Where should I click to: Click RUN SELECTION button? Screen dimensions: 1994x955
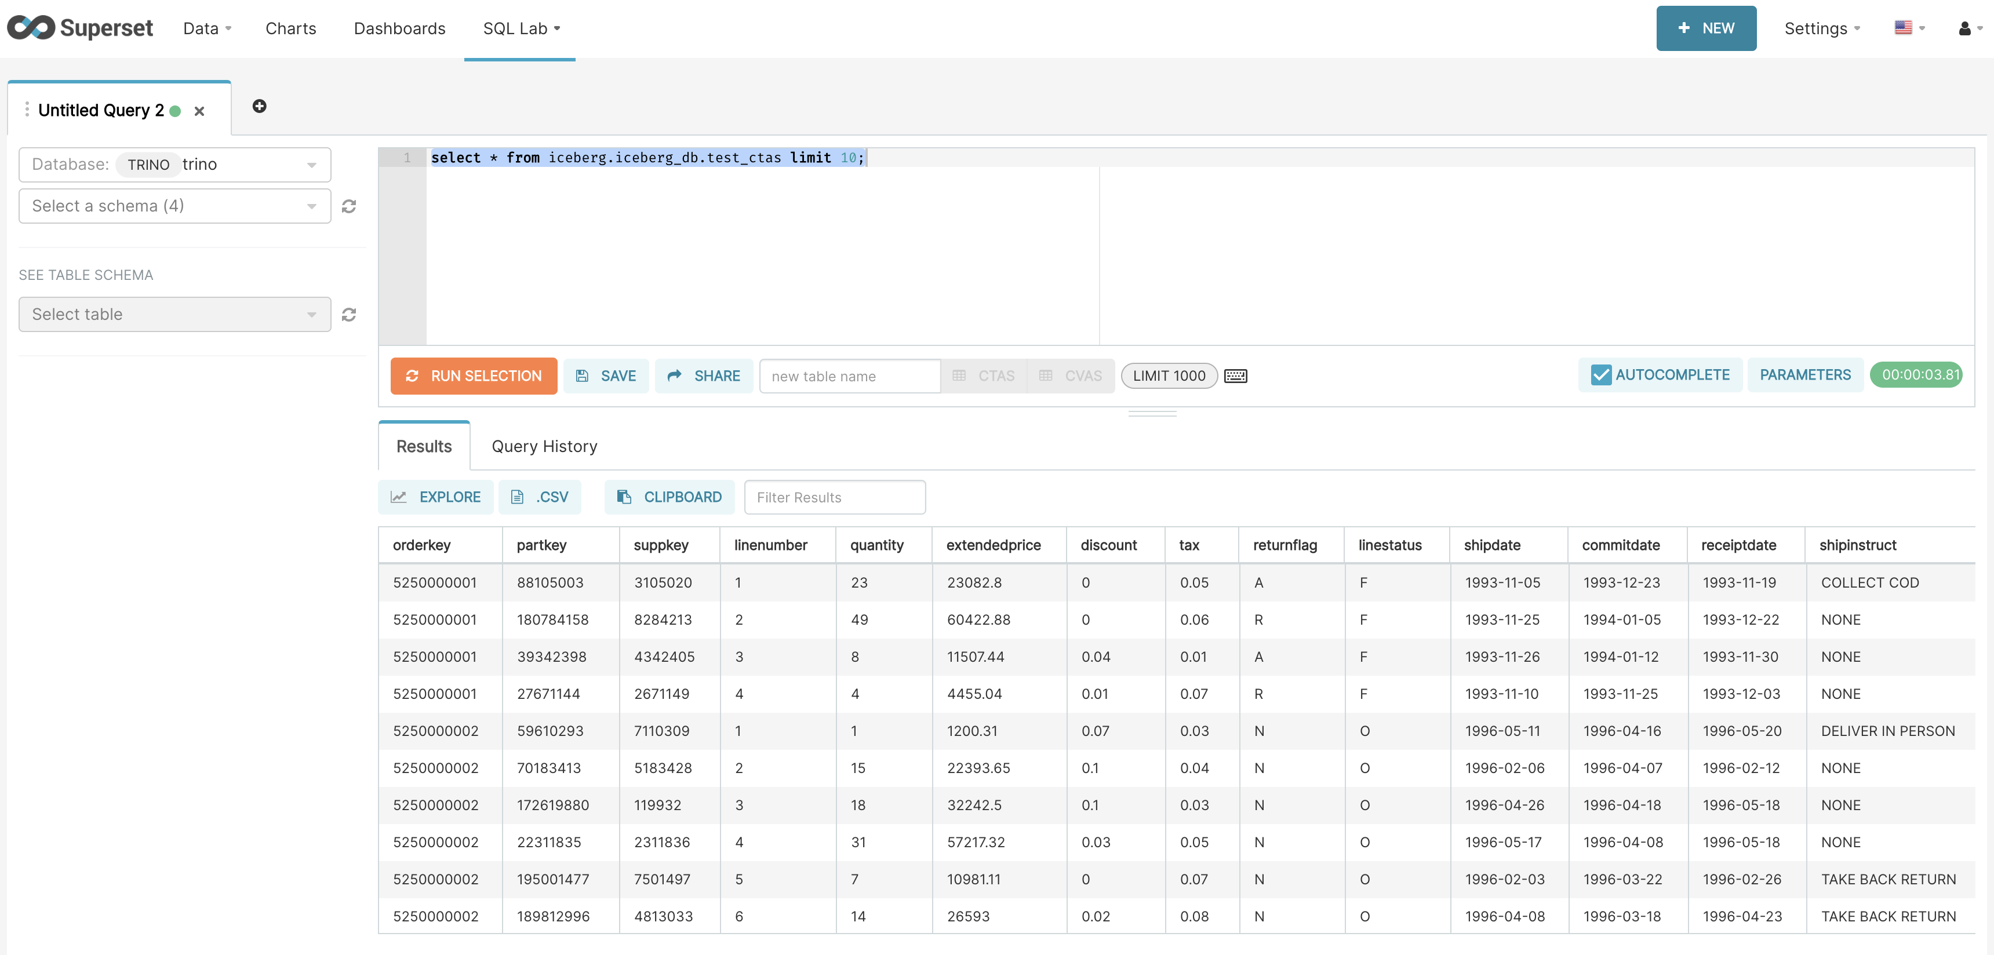click(474, 376)
